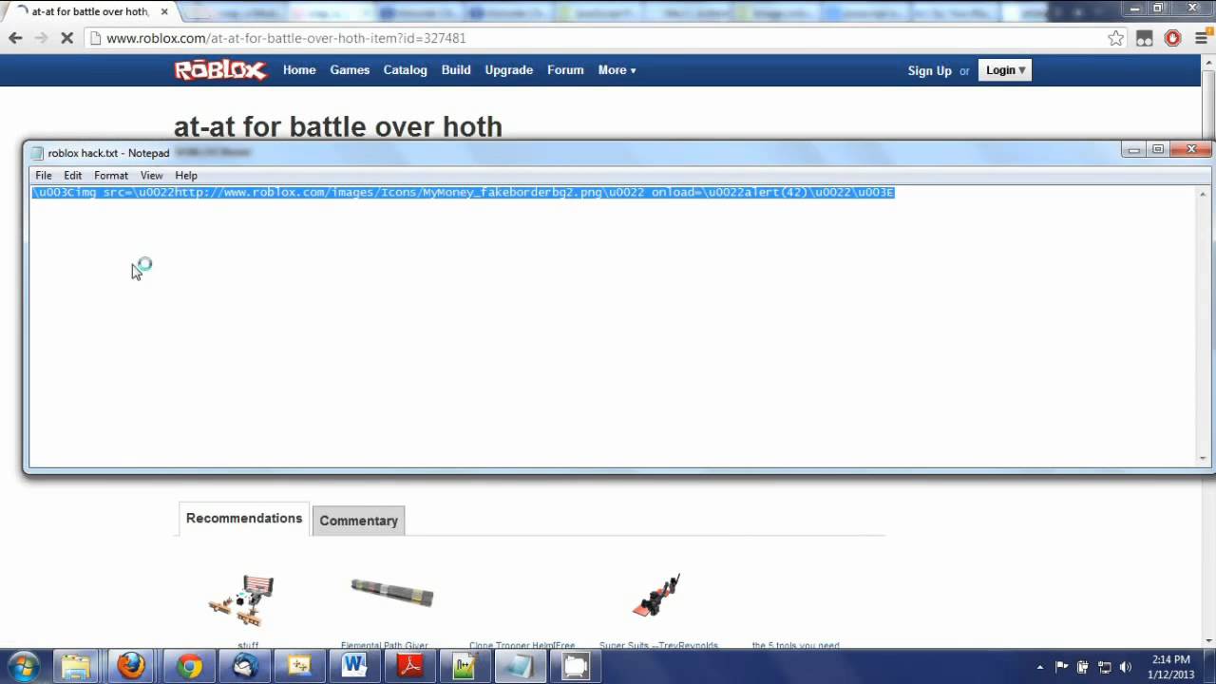Show hidden system tray icons
The width and height of the screenshot is (1216, 684).
pyautogui.click(x=1040, y=667)
